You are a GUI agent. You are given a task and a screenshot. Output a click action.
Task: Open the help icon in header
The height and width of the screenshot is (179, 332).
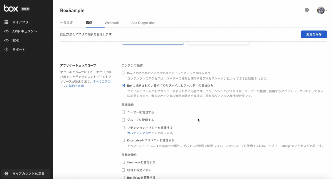tap(307, 10)
